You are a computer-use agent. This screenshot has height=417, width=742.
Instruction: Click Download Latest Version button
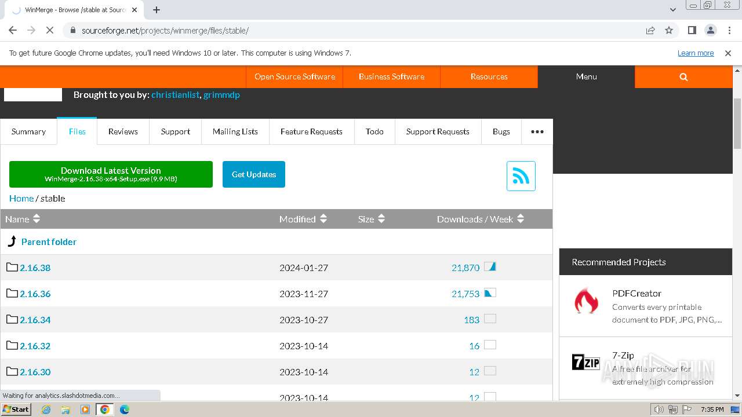pos(111,174)
